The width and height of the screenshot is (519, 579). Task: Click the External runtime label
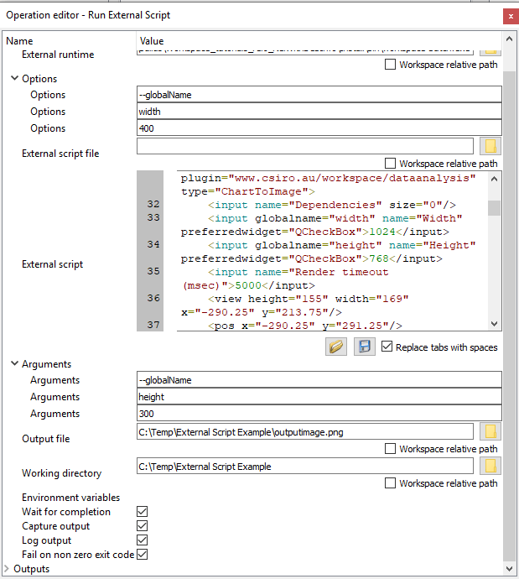(x=58, y=55)
